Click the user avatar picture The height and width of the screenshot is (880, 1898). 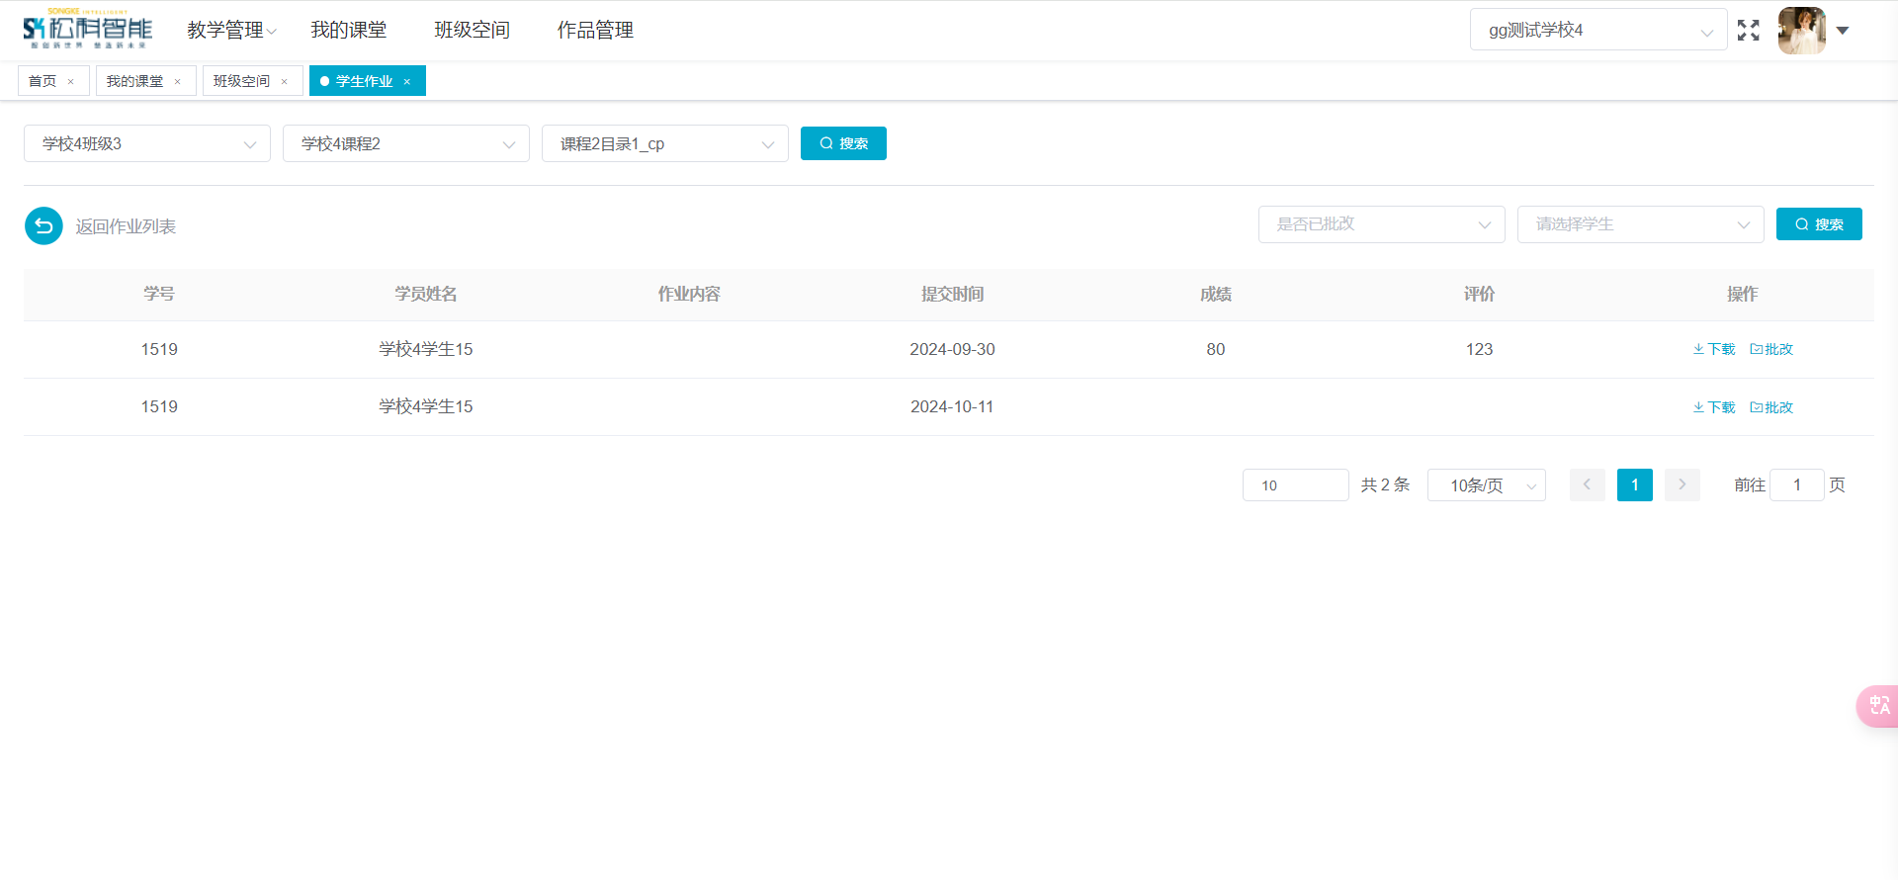1801,31
